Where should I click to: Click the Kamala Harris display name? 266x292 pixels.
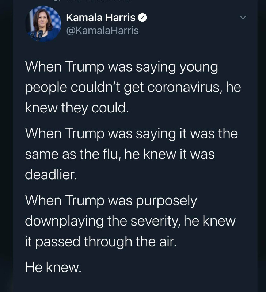coord(101,17)
